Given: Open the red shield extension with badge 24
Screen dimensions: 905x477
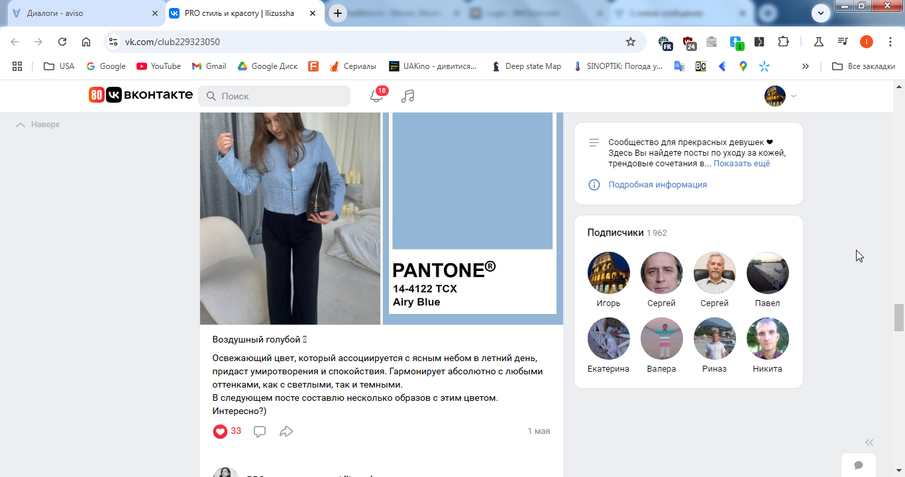Looking at the screenshot, I should click(690, 42).
